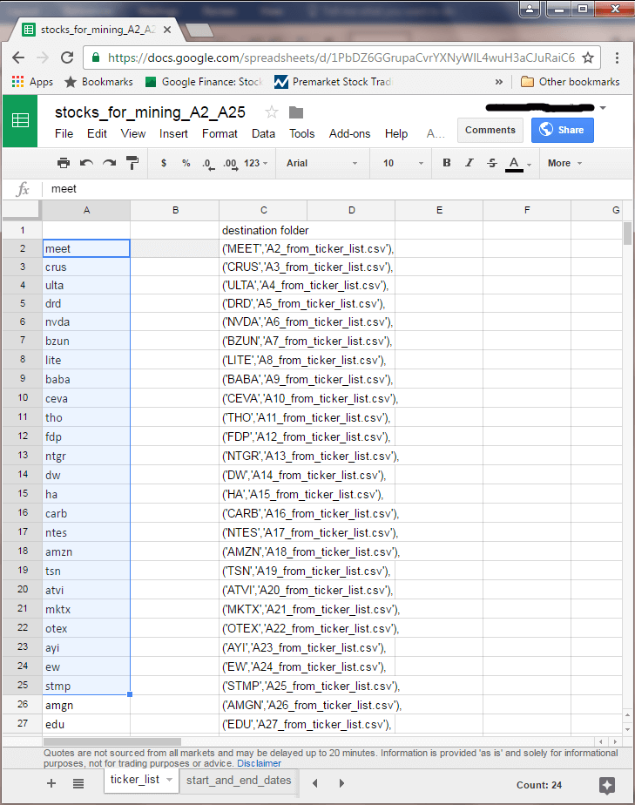Image resolution: width=635 pixels, height=805 pixels.
Task: Open a new browser tab
Action: click(x=199, y=30)
